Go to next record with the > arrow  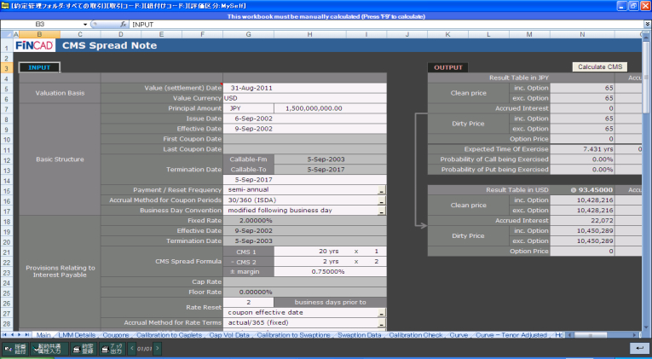pos(157,349)
